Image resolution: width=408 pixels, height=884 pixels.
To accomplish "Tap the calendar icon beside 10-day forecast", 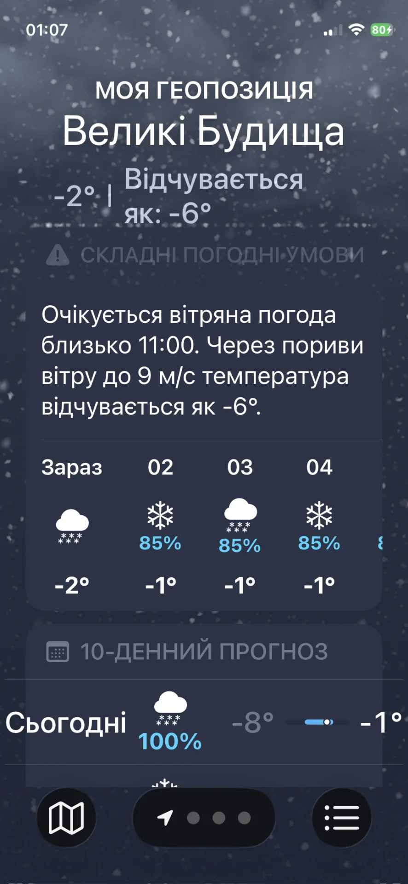I will [x=58, y=651].
